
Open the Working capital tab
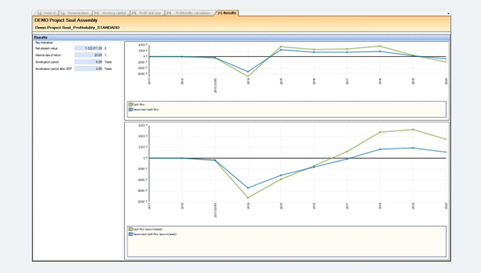point(111,13)
